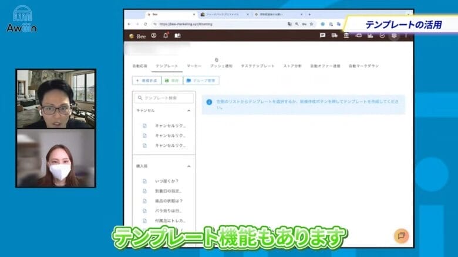Open the orange chat widget bubble
The image size is (458, 257).
(401, 236)
